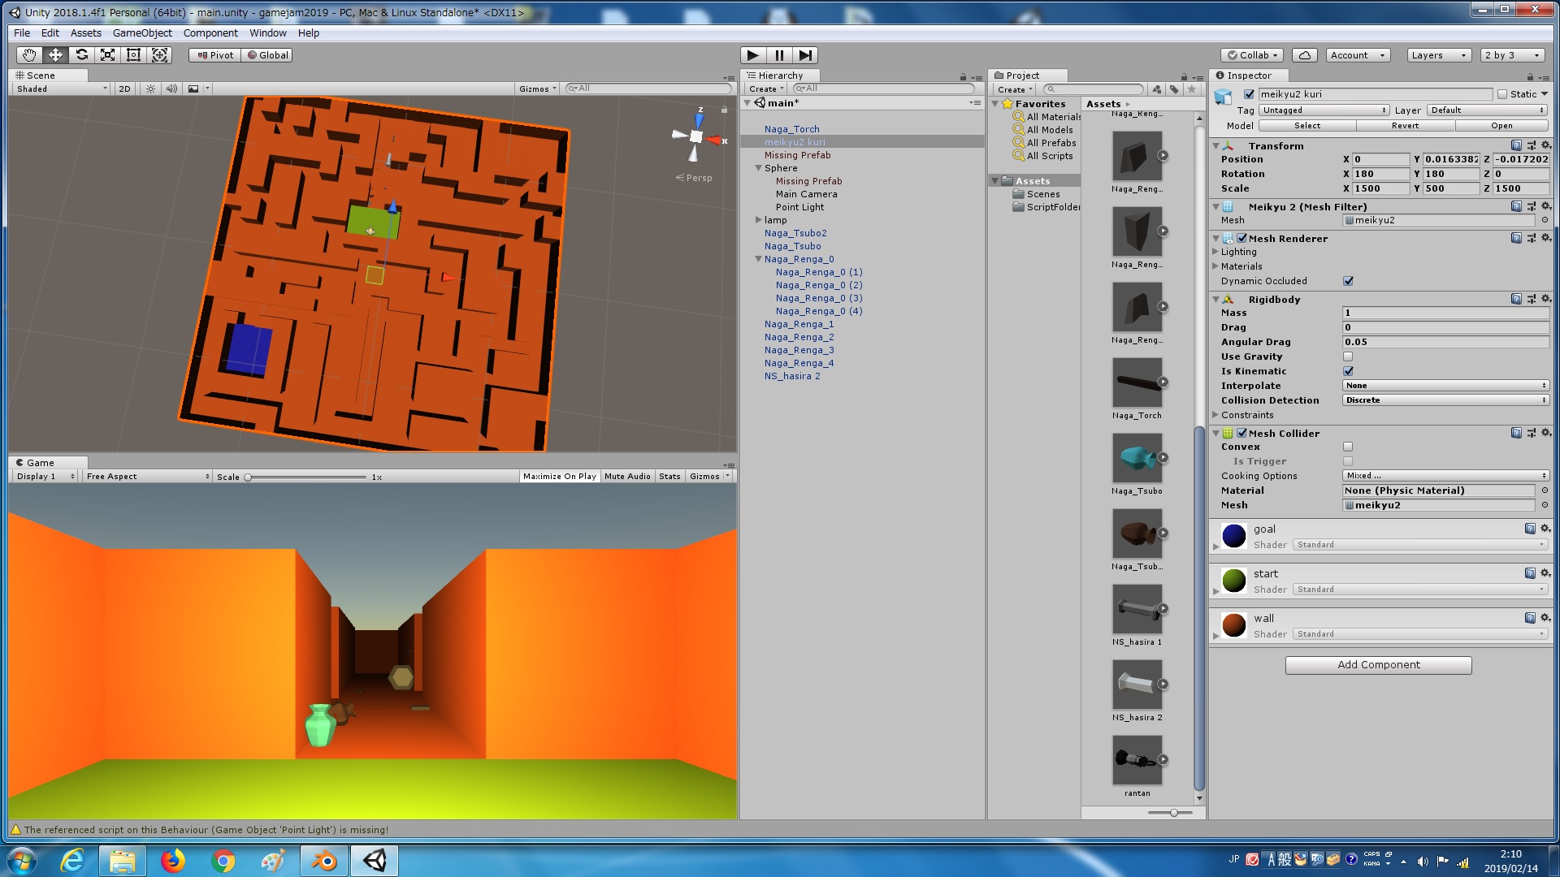Screen dimensions: 1560x877
Task: Enable Convex on Mesh Collider
Action: 1348,447
